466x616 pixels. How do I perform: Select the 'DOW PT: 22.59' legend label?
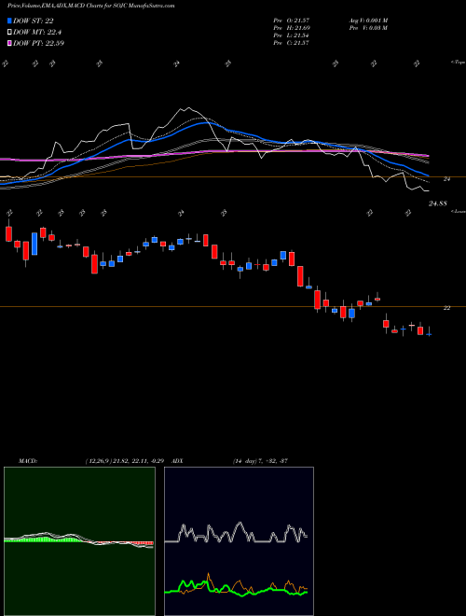(39, 43)
